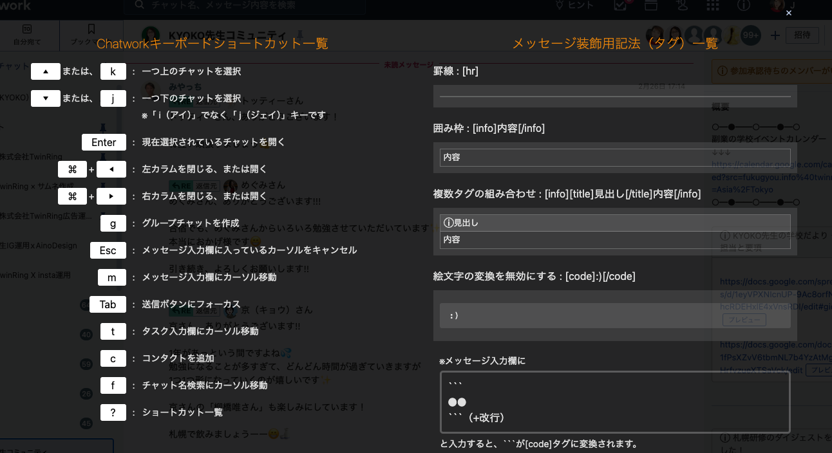
Task: Click the search magnifier icon in top bar
Action: tap(138, 5)
